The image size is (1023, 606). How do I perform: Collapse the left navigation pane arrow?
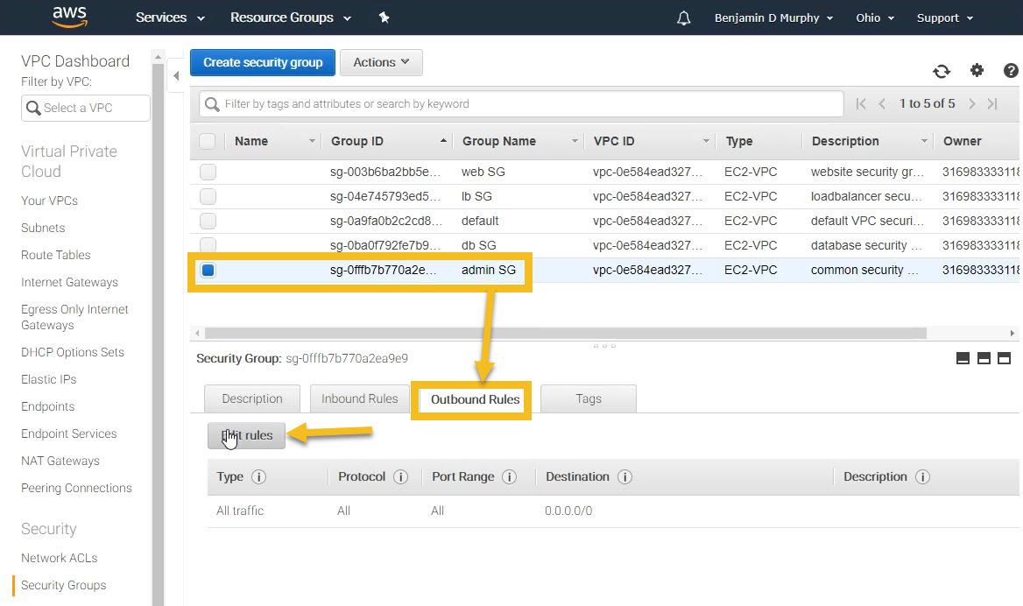[x=176, y=76]
